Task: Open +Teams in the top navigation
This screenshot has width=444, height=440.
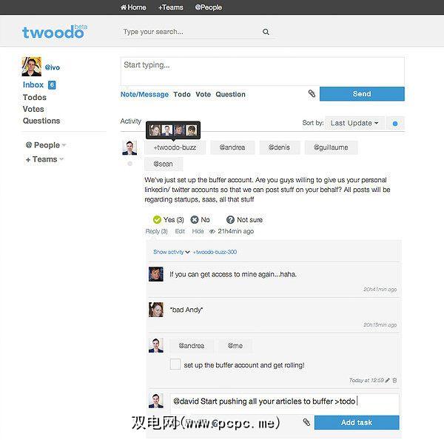Action: (170, 7)
